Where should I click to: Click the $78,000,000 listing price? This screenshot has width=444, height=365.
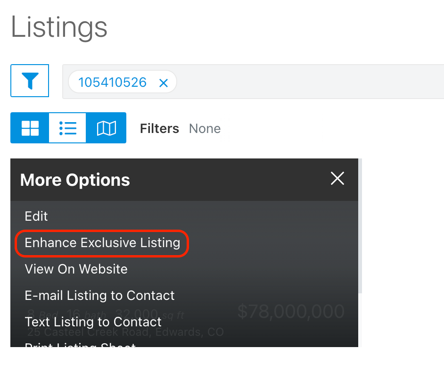tap(291, 311)
